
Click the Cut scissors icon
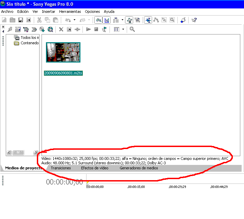click(39, 20)
